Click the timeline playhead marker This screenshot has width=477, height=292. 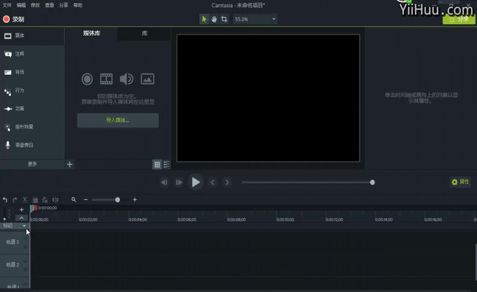pyautogui.click(x=33, y=208)
